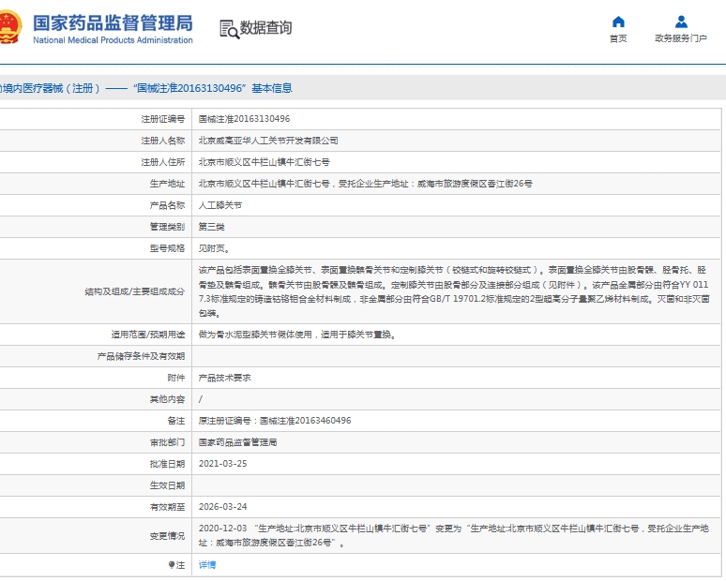The height and width of the screenshot is (581, 726).
Task: Click 国家药品监督管理局 site title
Action: point(113,23)
